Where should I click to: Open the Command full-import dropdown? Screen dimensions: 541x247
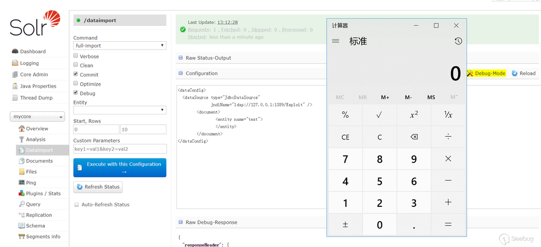click(x=119, y=46)
